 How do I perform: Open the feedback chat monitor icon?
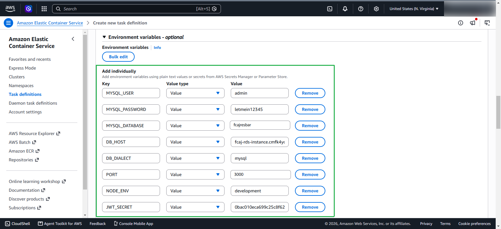pos(487,23)
